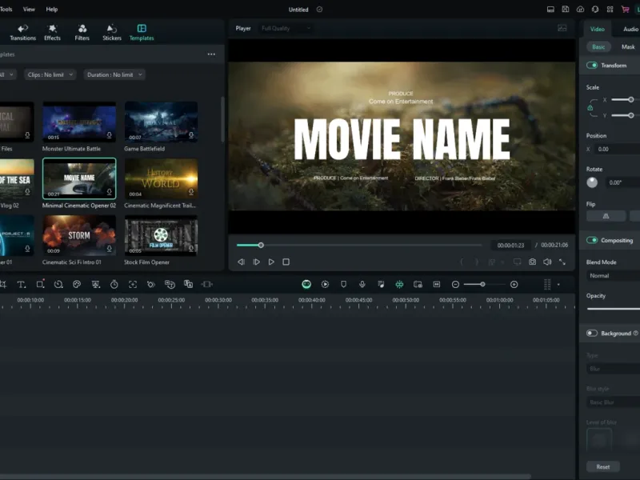The image size is (640, 480).
Task: Open the three-dots more options menu
Action: pos(211,54)
